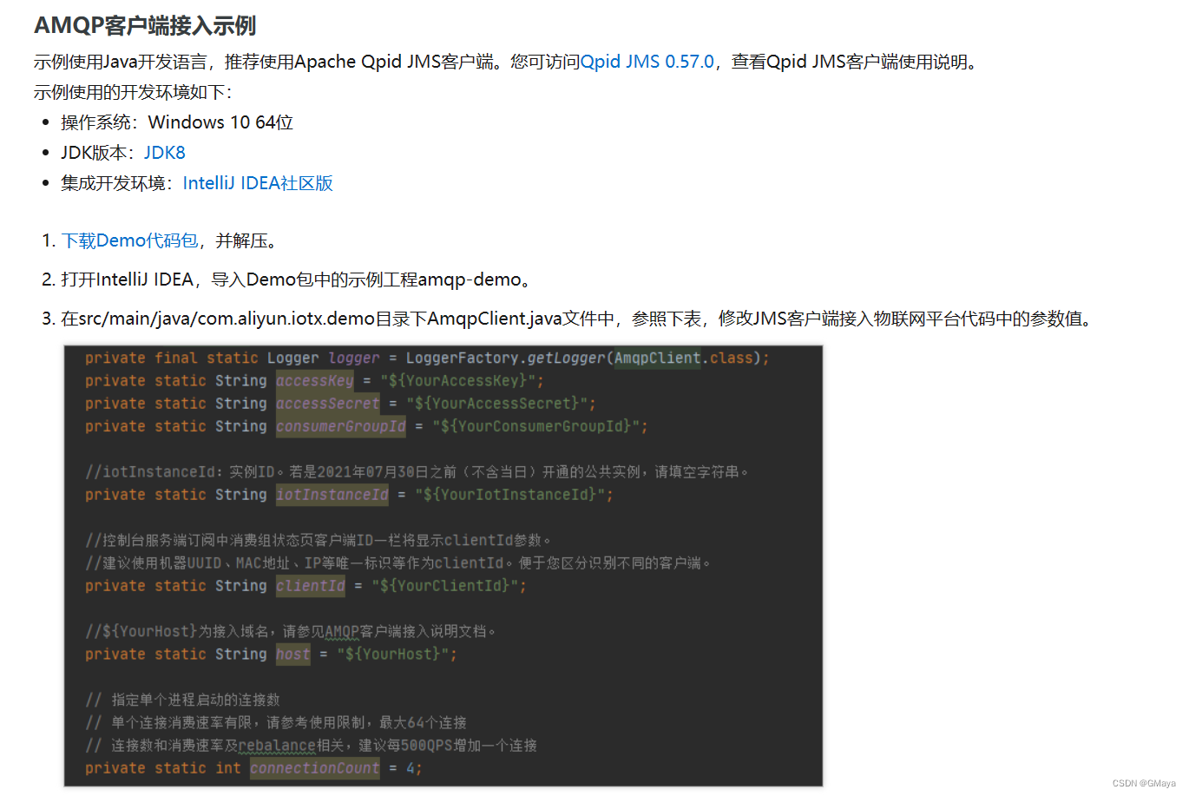Open the Qpid JMS 0.57.0 link
This screenshot has width=1189, height=796.
pyautogui.click(x=647, y=62)
